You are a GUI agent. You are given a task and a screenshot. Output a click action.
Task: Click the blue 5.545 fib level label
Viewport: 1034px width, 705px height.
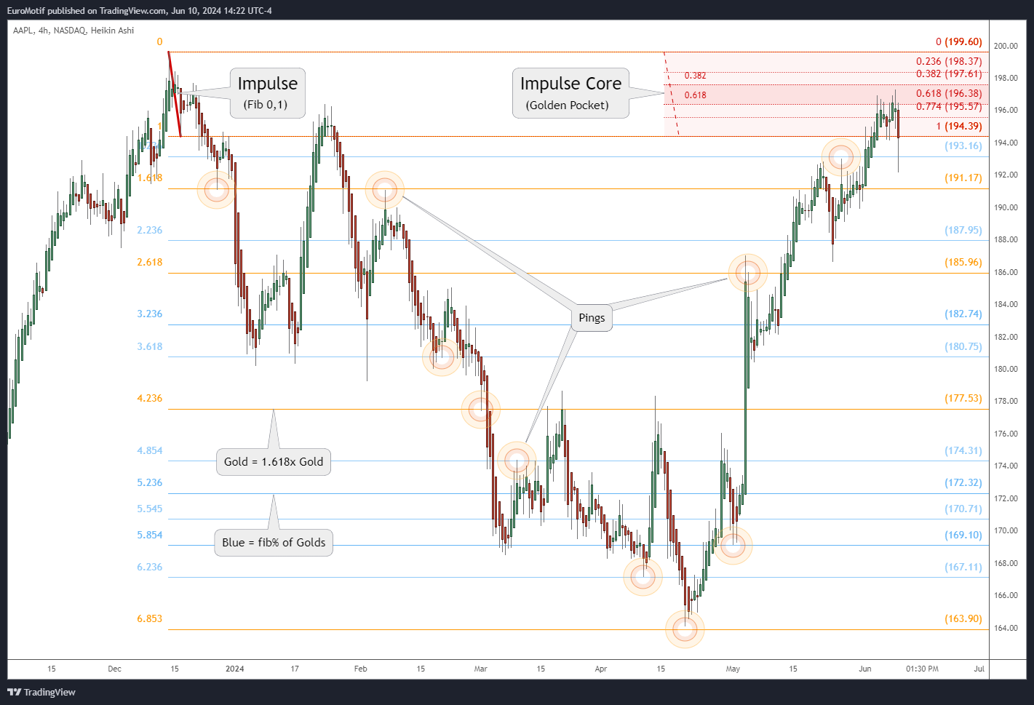click(150, 509)
